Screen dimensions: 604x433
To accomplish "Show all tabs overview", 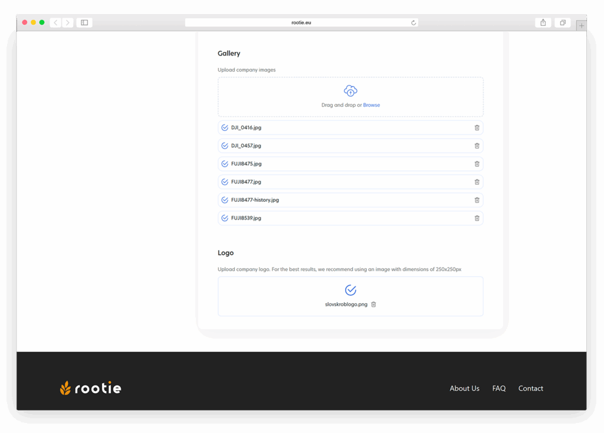I will pyautogui.click(x=563, y=22).
